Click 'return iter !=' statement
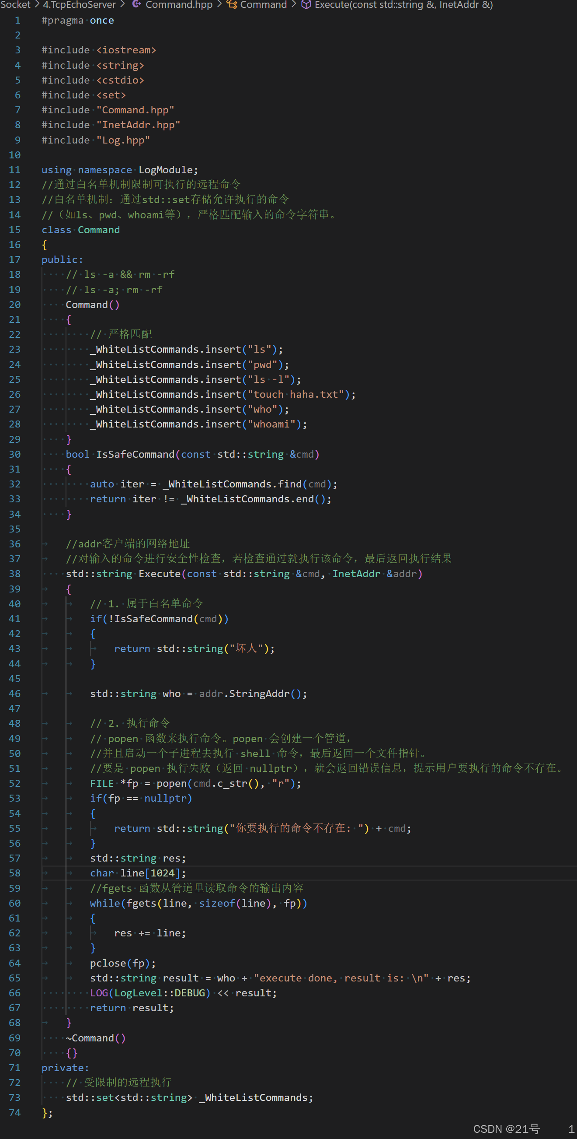This screenshot has width=577, height=1139. (132, 499)
